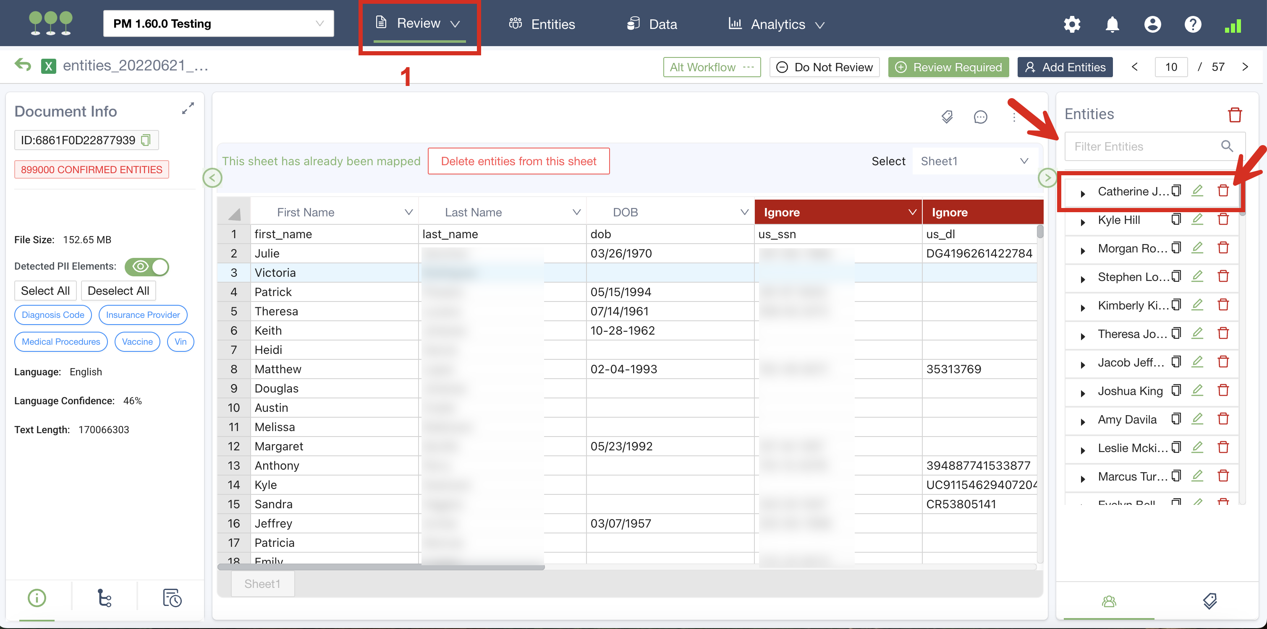The width and height of the screenshot is (1267, 629).
Task: Toggle the Diagnosis Code PII tag
Action: [x=53, y=315]
